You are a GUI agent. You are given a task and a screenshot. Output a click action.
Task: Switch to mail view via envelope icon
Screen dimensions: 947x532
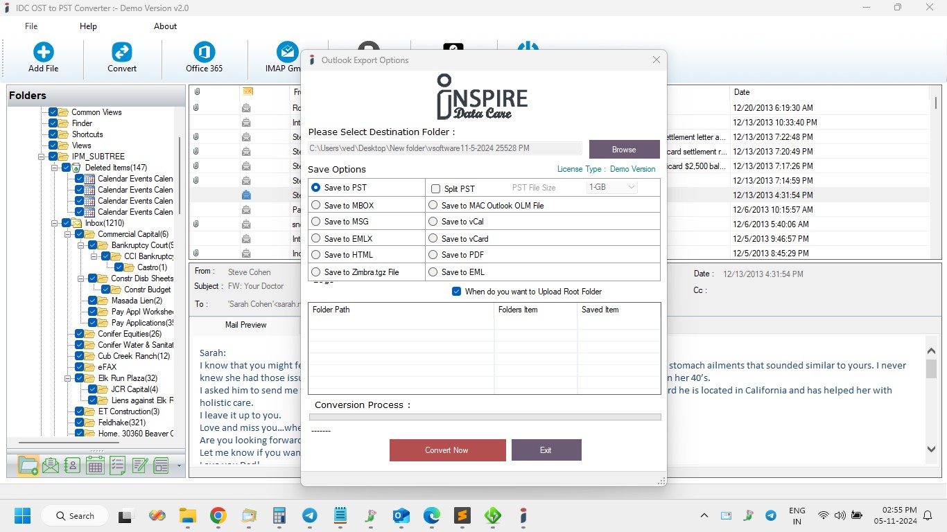51,465
